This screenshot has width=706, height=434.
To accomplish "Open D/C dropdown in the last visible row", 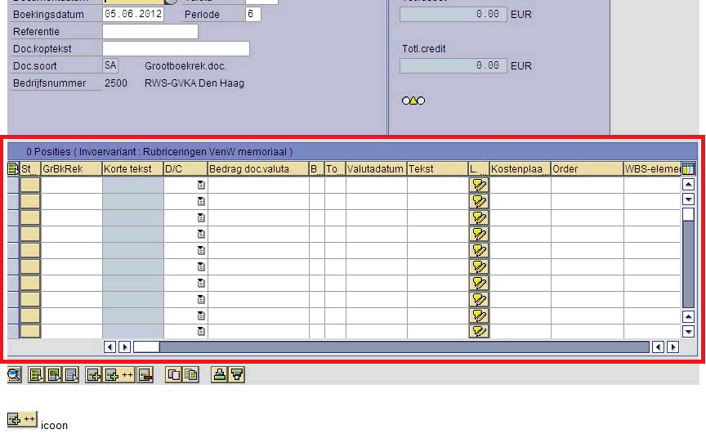I will tap(201, 331).
